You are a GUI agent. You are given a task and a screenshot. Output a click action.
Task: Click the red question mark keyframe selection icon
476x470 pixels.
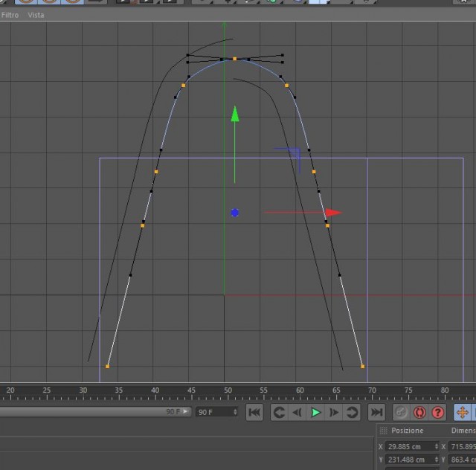[x=438, y=412]
